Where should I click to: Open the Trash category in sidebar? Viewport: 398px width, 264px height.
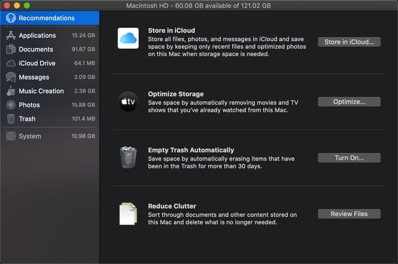point(27,119)
